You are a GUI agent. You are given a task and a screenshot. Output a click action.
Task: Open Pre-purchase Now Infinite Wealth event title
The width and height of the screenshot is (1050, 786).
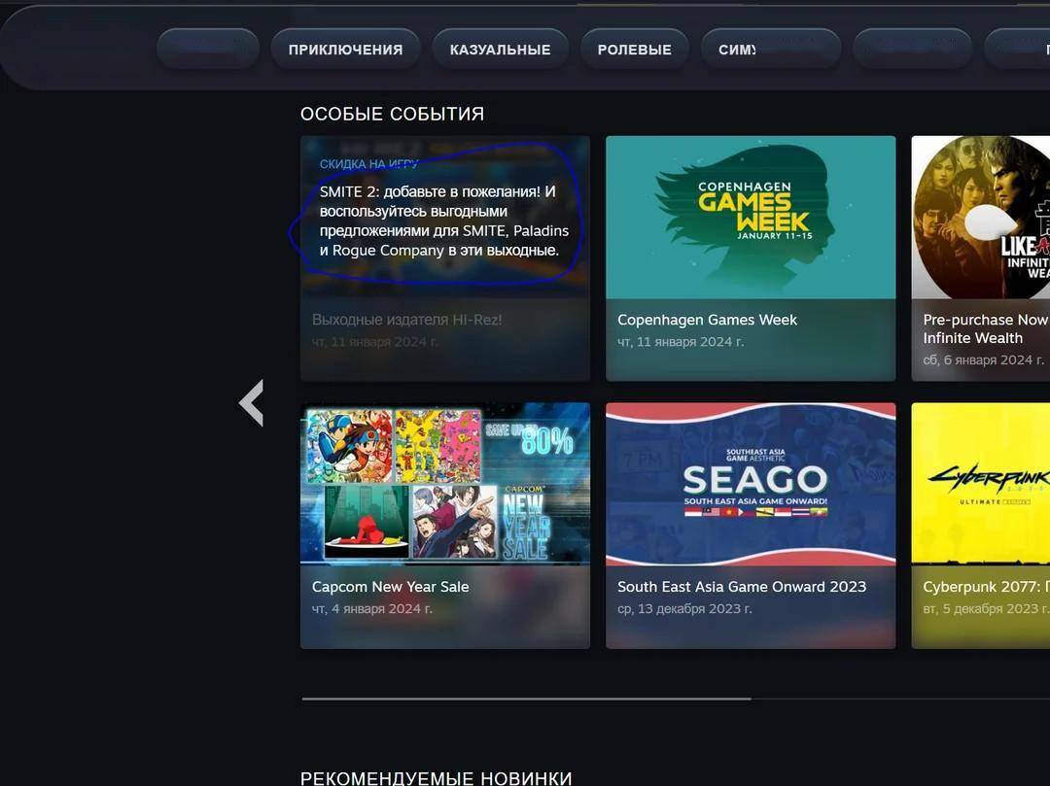(x=984, y=328)
